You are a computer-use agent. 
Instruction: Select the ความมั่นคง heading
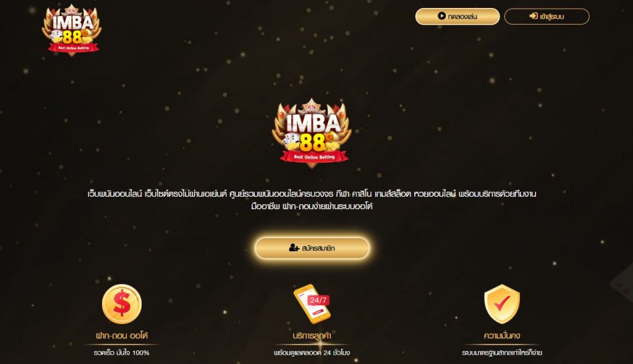502,336
